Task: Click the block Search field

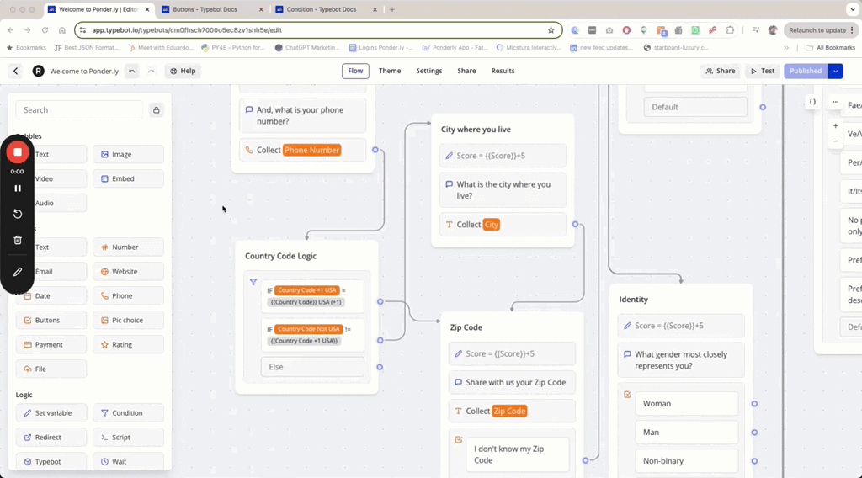Action: 80,110
